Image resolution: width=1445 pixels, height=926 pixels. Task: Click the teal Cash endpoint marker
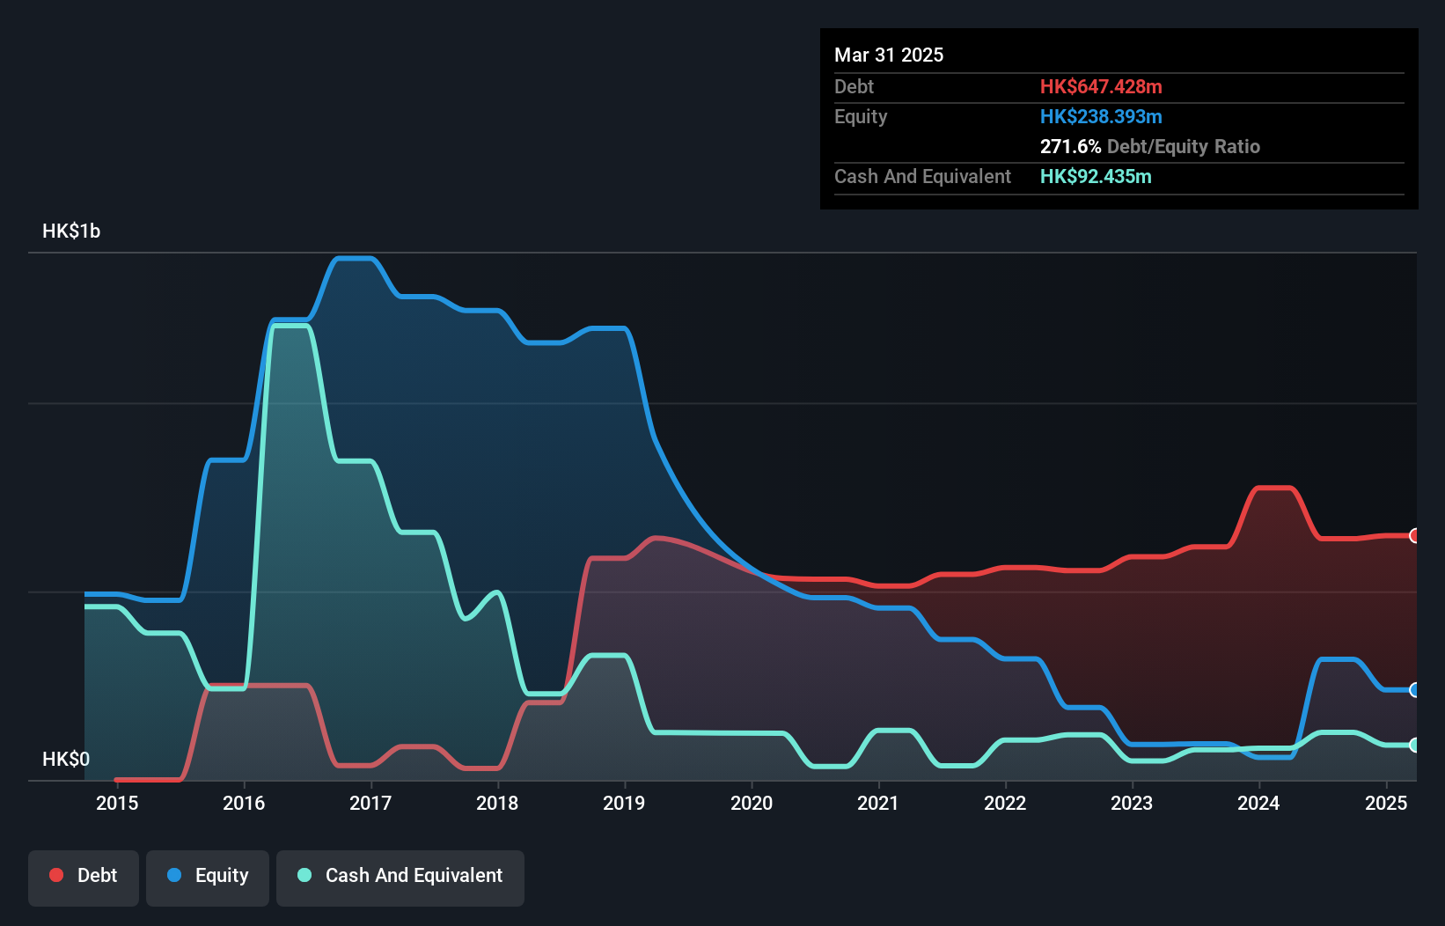(x=1415, y=745)
